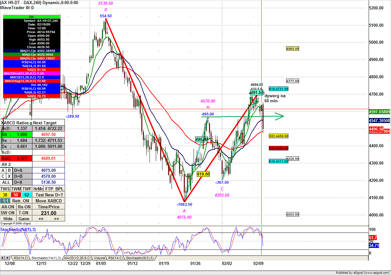Click the Test New D=? button
Screen dimensions: 391x275
(49, 195)
